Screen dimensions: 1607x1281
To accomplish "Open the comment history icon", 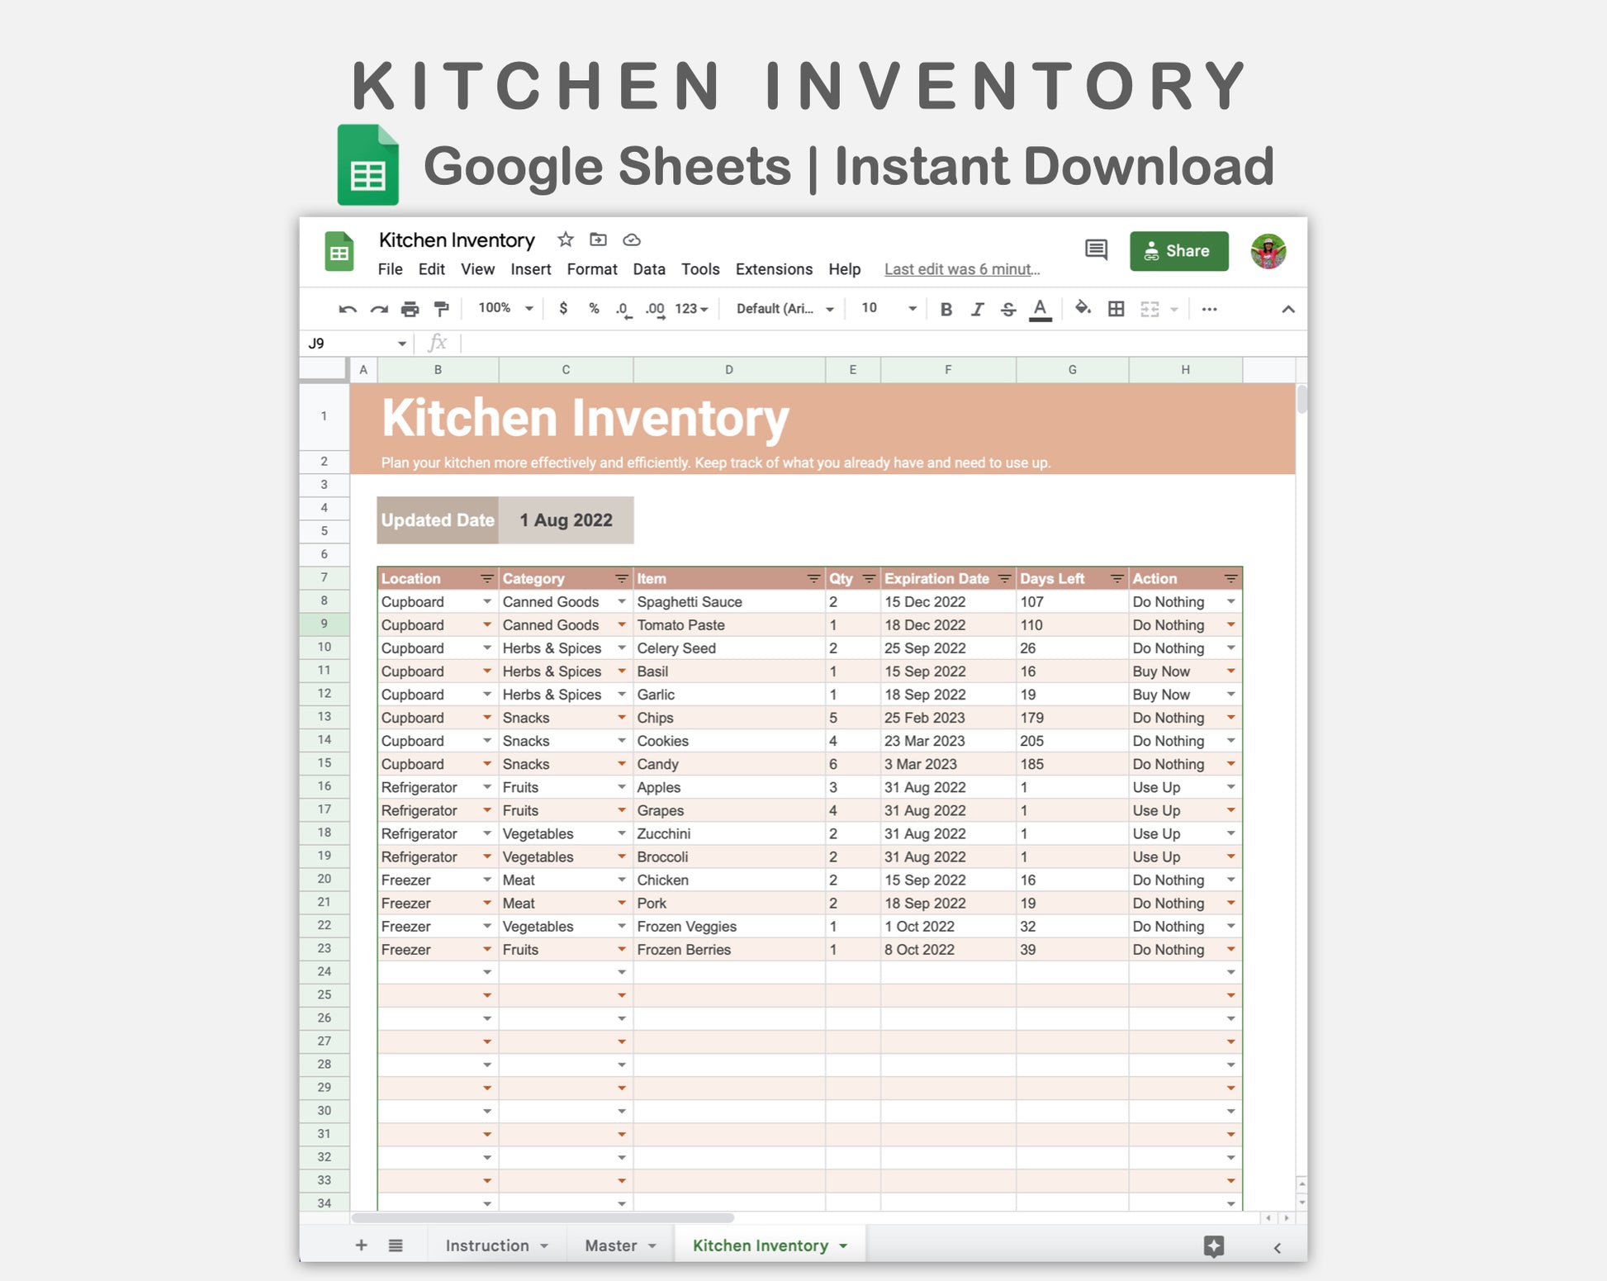I will click(x=1096, y=249).
